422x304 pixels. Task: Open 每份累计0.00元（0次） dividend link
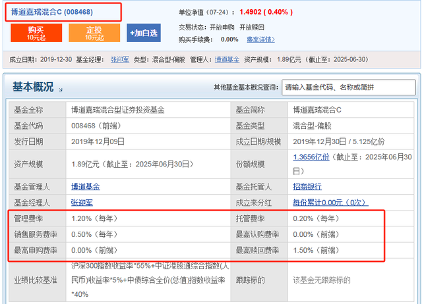330,203
